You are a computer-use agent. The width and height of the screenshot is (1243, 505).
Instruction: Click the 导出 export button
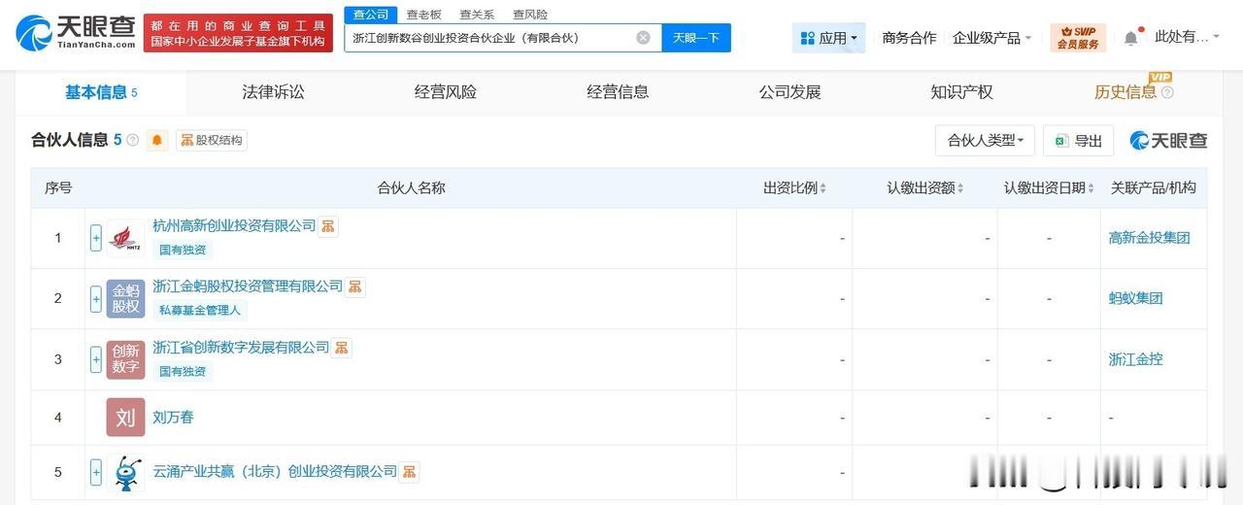[1078, 140]
